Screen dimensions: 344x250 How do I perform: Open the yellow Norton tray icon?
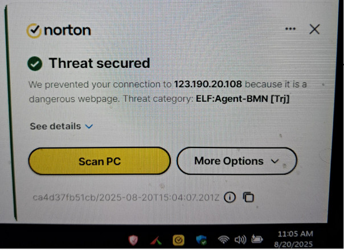click(x=178, y=240)
